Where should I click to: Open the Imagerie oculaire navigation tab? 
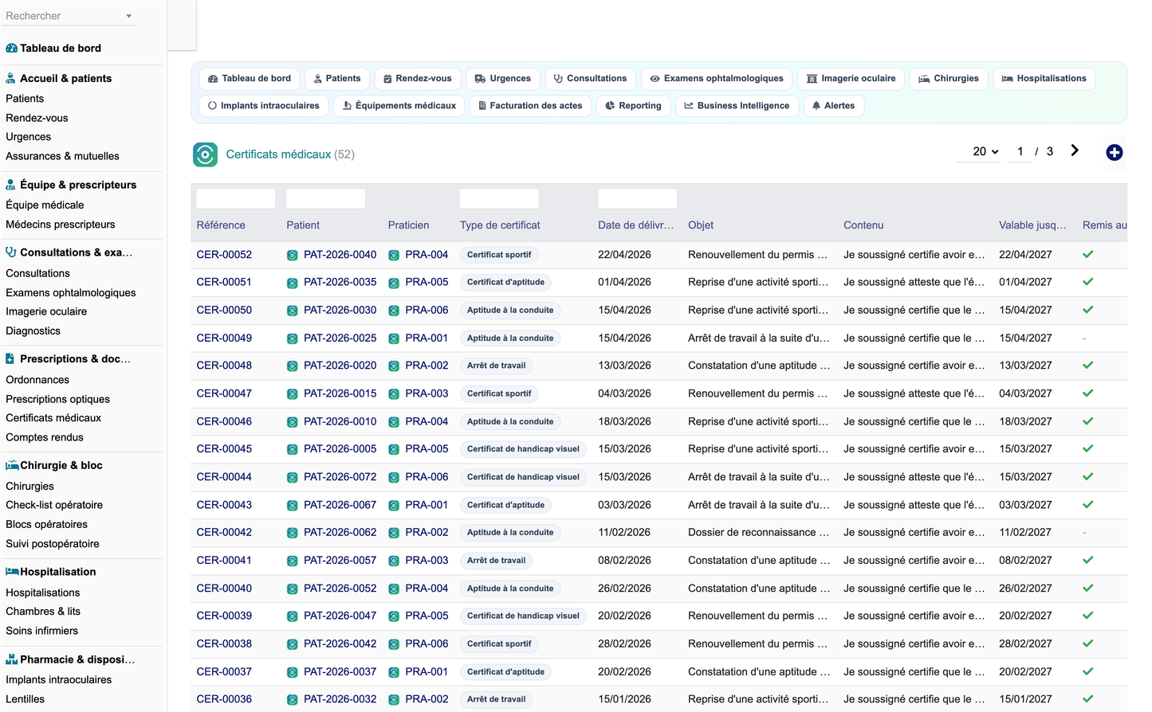point(851,79)
